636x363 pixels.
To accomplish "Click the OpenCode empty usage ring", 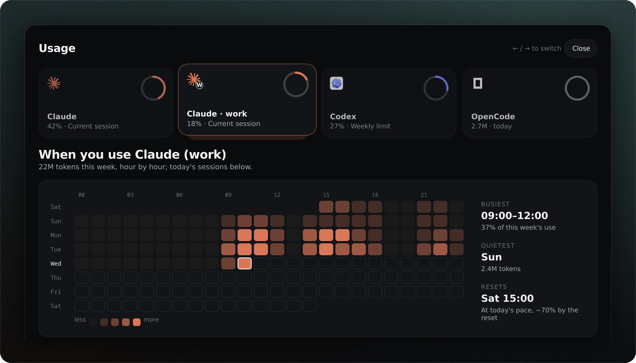I will coord(577,88).
